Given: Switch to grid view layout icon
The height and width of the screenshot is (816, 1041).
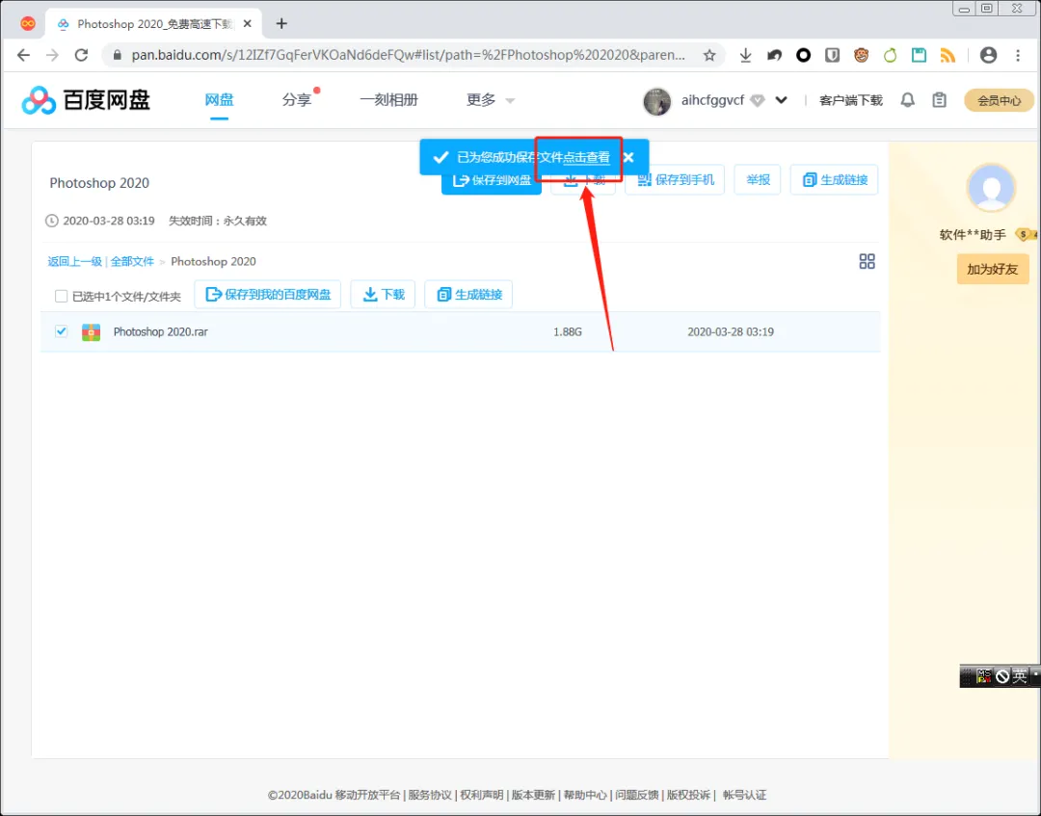Looking at the screenshot, I should tap(867, 261).
